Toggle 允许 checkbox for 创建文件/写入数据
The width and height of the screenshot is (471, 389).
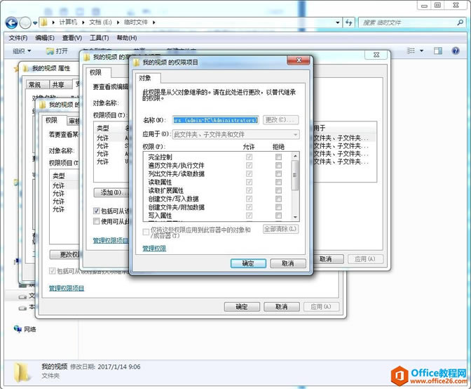(249, 199)
